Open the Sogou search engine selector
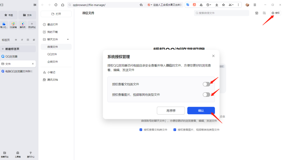The width and height of the screenshot is (283, 160). (150, 5)
